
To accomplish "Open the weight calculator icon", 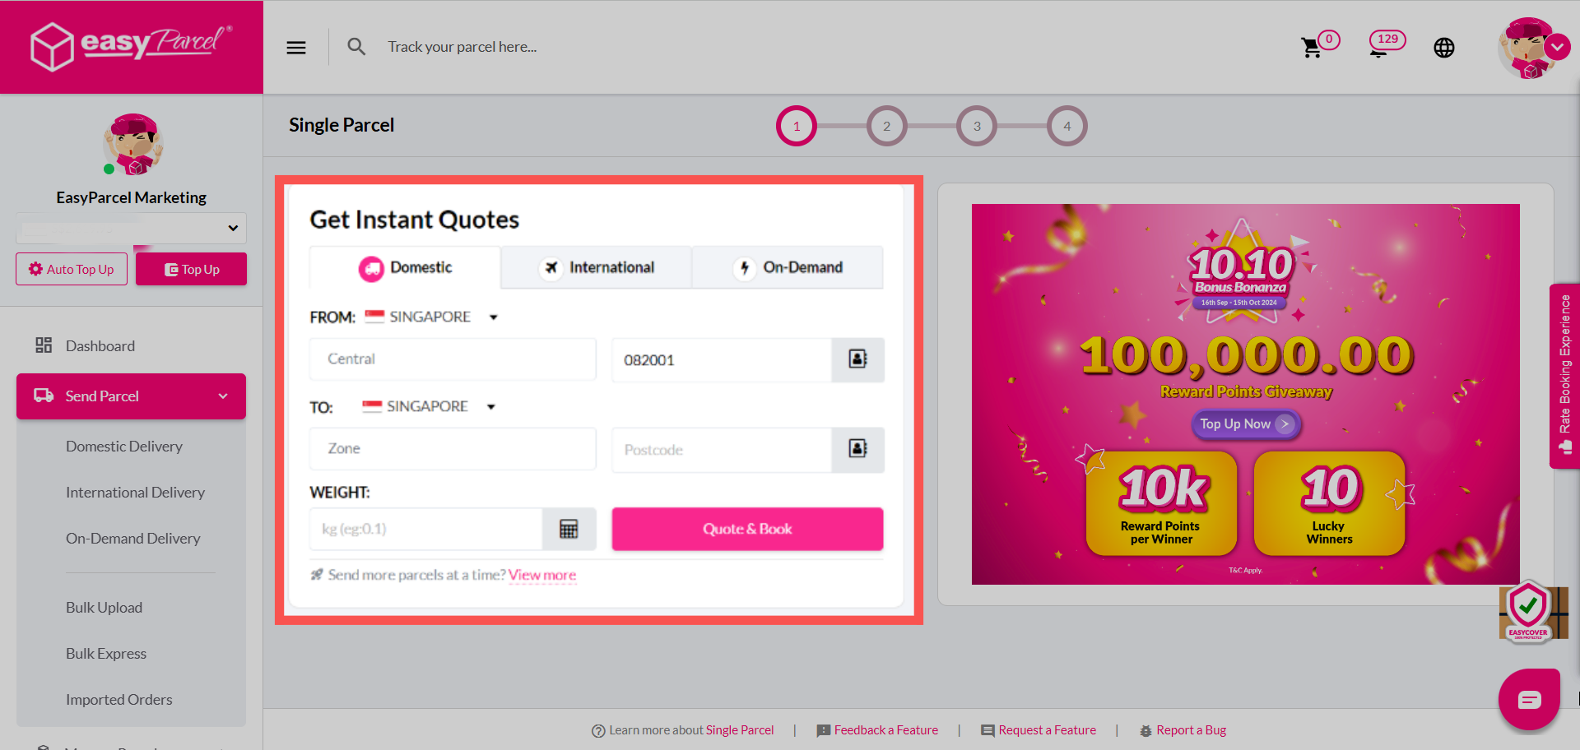I will coord(569,529).
